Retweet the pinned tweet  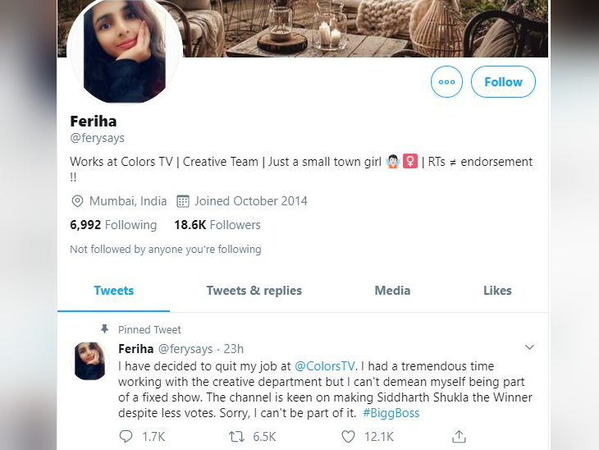(238, 437)
